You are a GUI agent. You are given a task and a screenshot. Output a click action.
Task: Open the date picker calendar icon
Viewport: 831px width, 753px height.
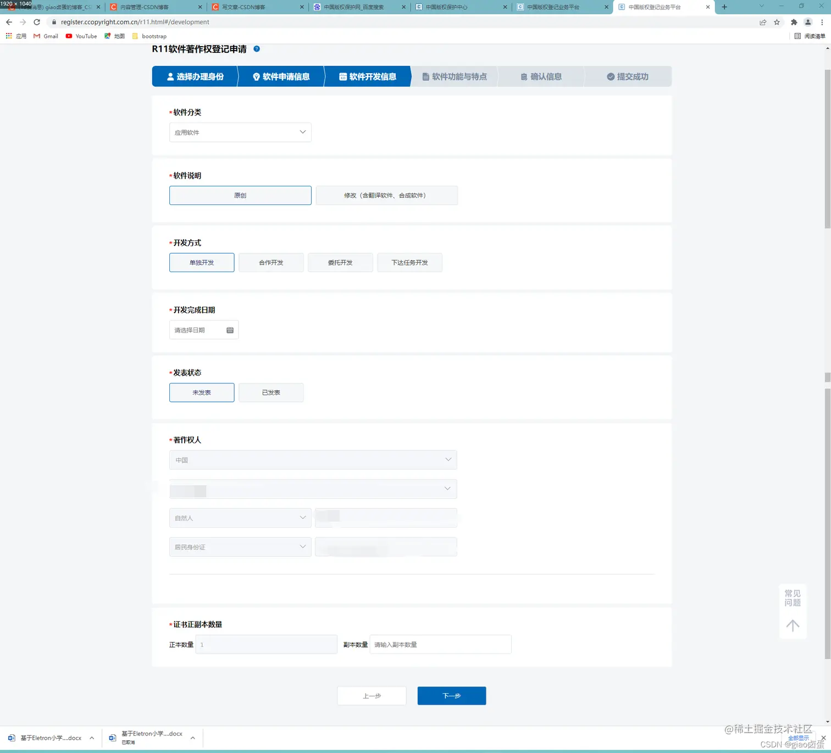pyautogui.click(x=230, y=330)
